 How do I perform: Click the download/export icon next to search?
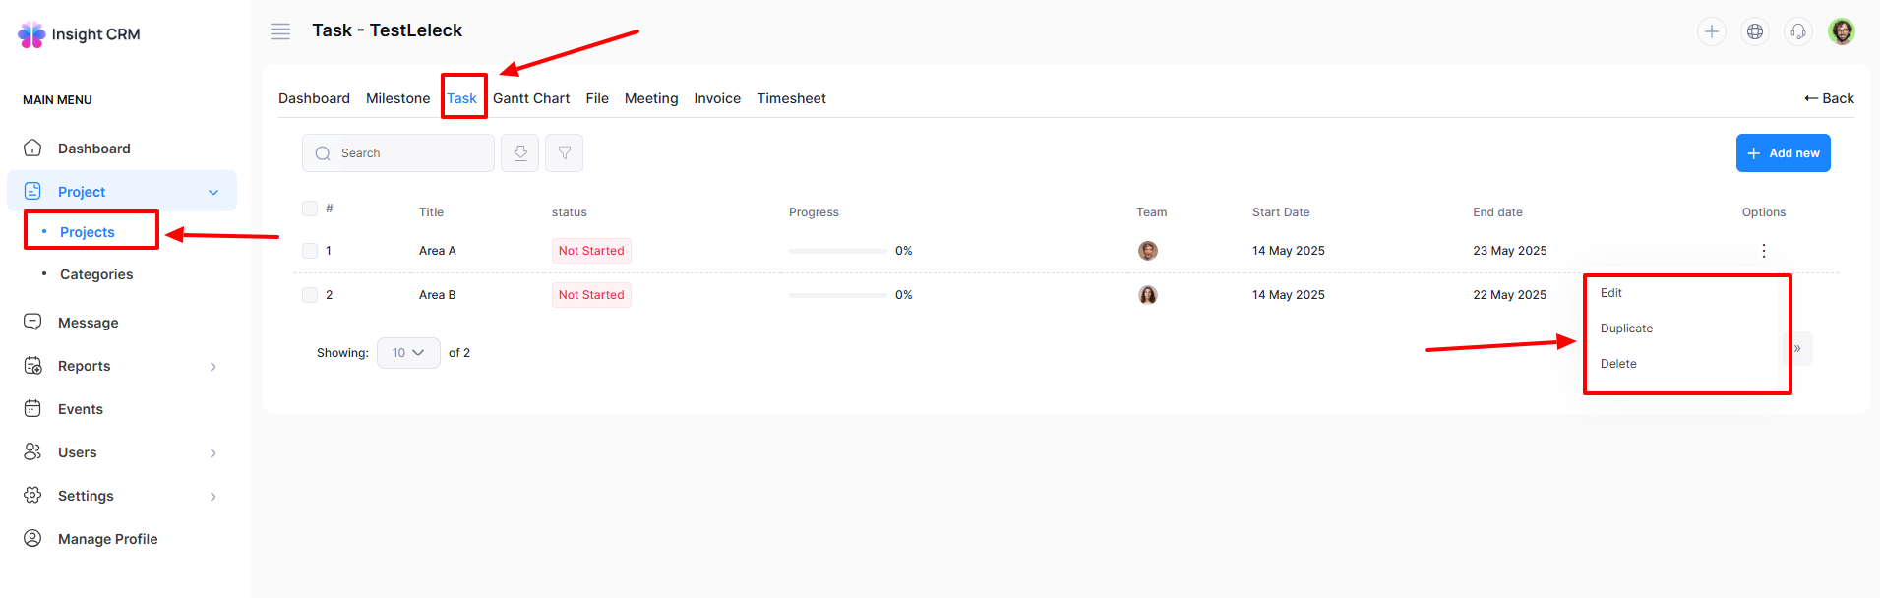pos(520,153)
